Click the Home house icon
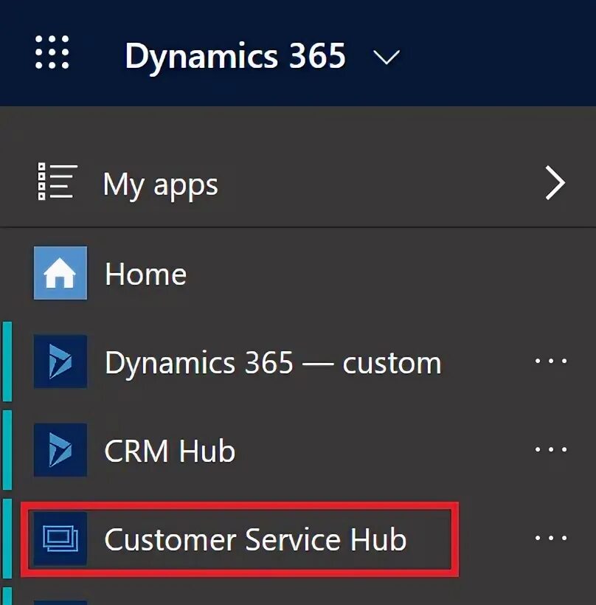Screen dimensions: 596x605 60,273
